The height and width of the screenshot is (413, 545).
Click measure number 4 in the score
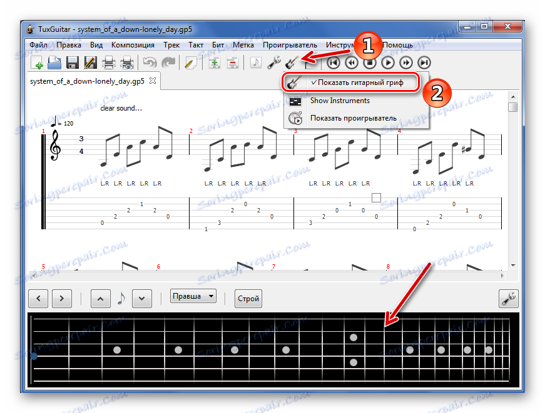399,131
